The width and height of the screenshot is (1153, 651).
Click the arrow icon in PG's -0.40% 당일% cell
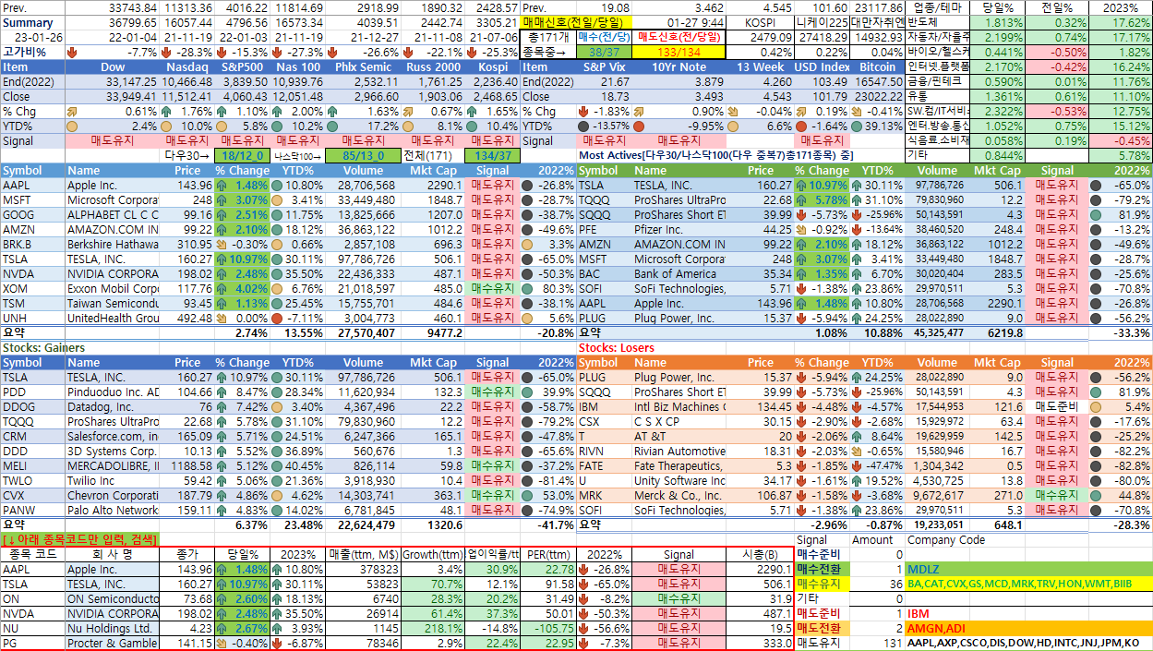(222, 644)
